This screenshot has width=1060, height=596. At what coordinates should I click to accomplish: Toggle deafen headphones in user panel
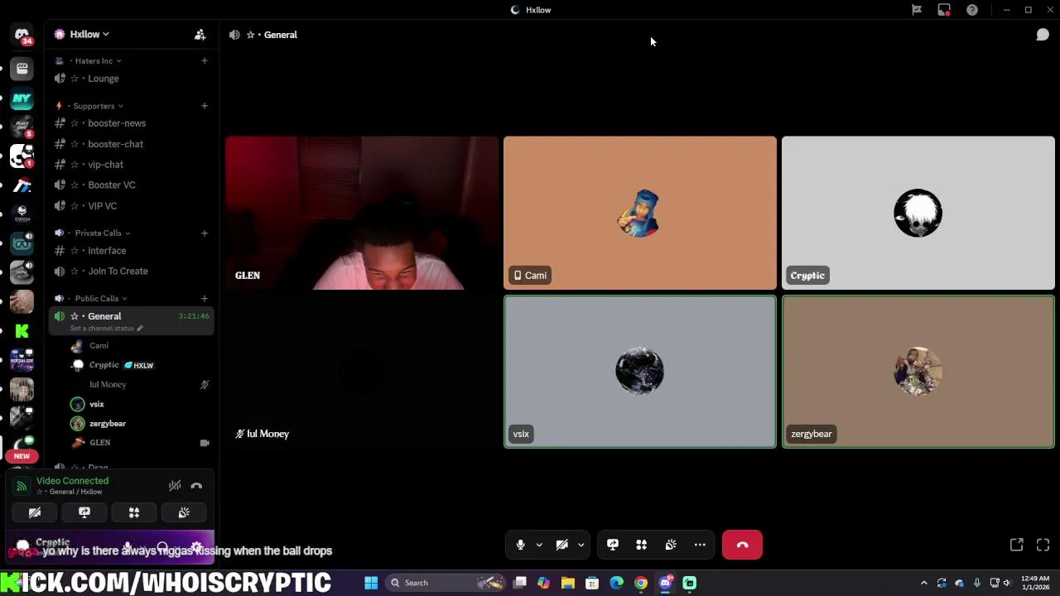point(162,547)
